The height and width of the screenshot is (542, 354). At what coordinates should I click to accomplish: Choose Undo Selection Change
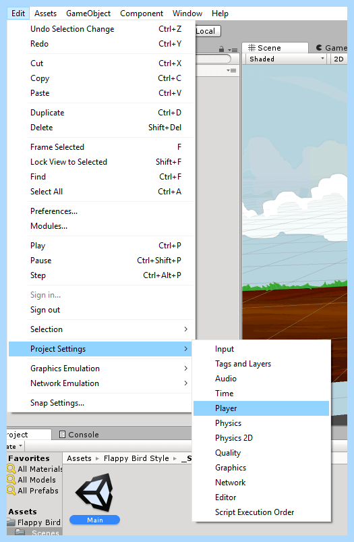102,29
